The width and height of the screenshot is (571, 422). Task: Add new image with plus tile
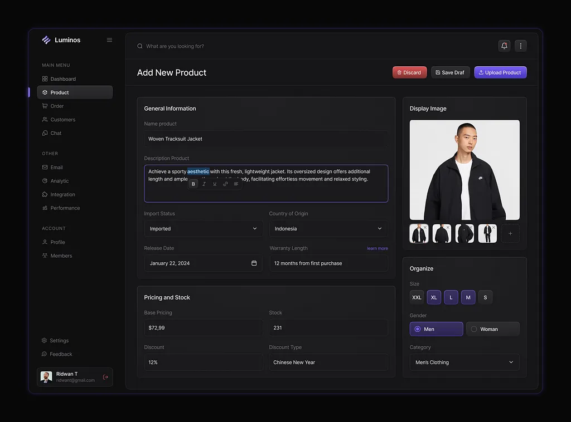pos(510,233)
